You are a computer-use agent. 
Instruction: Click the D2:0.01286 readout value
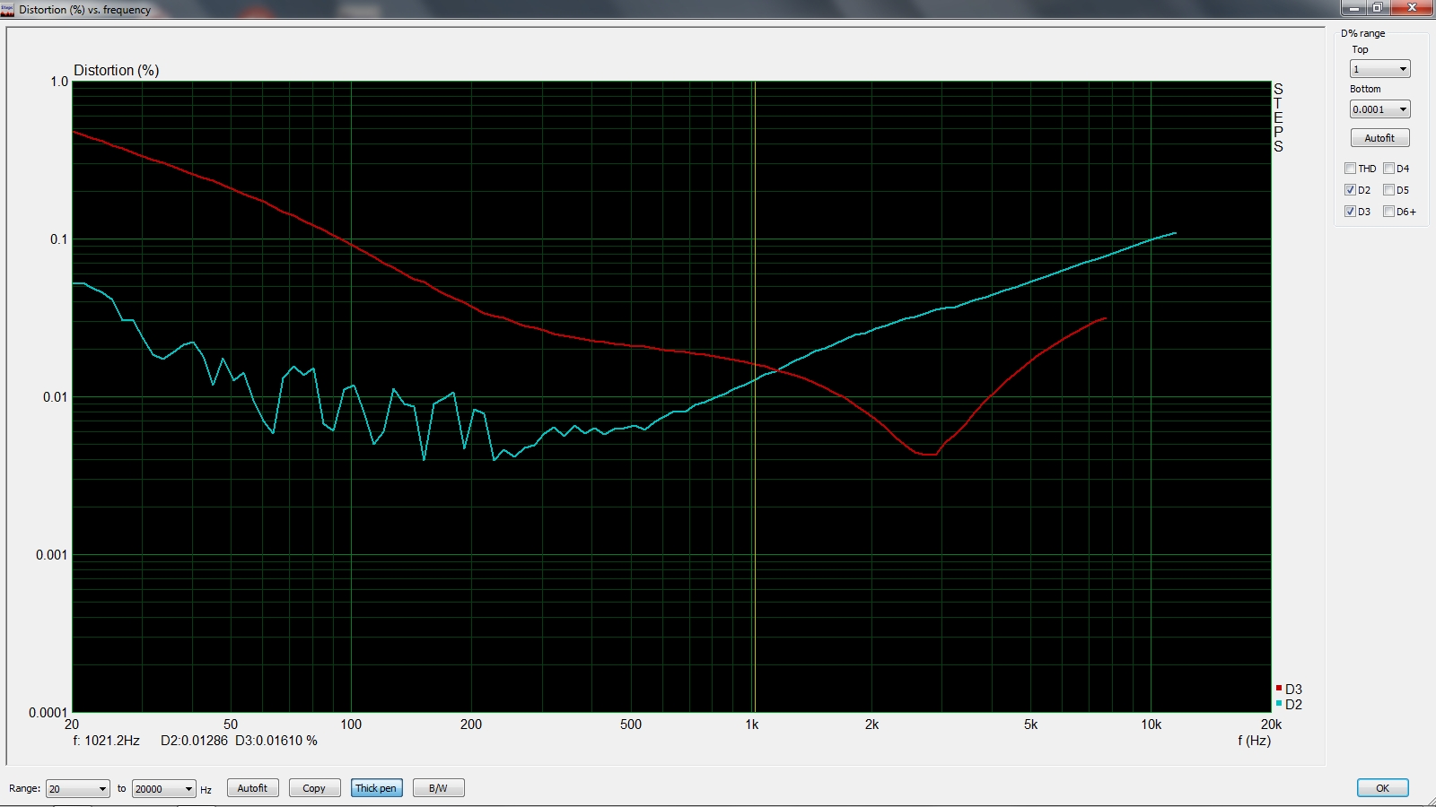tap(195, 741)
